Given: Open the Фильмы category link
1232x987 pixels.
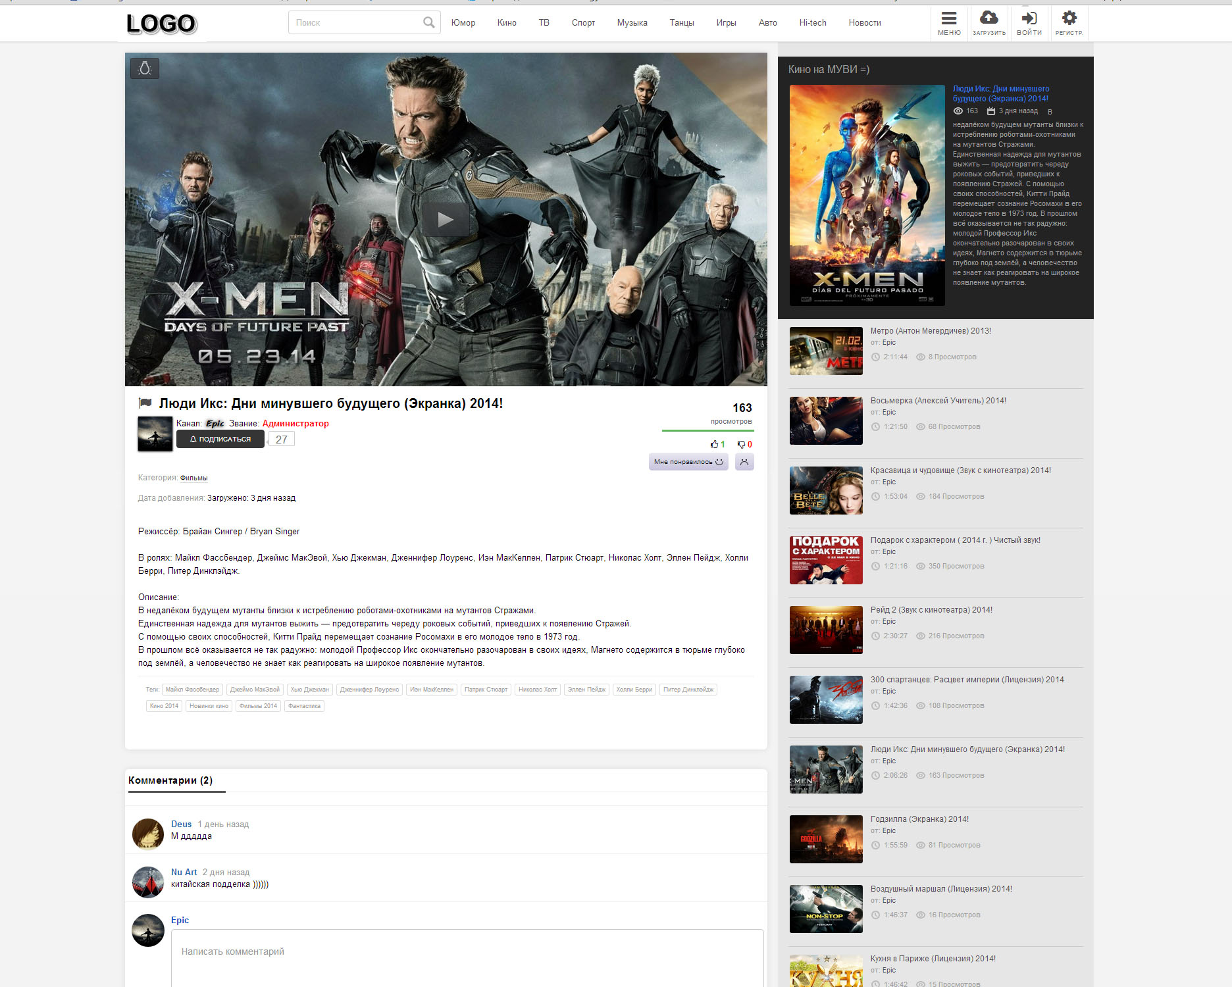Looking at the screenshot, I should click(x=193, y=478).
